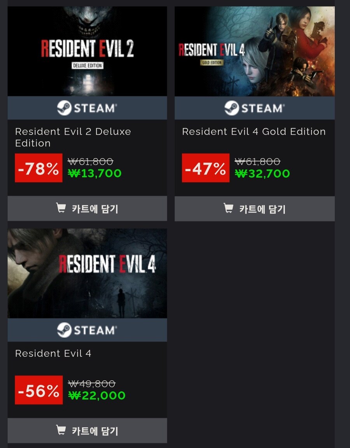
Task: Click cart icon under Resident Evil 4 Gold Edition
Action: (x=228, y=208)
